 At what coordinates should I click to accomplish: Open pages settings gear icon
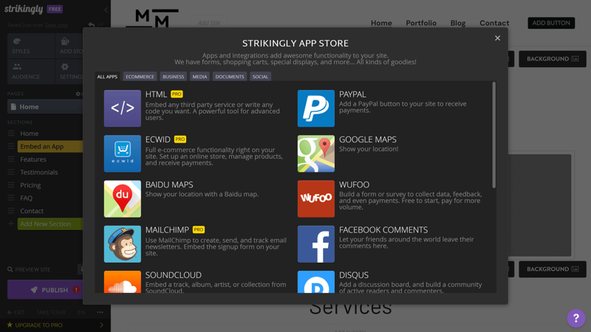pos(78,94)
